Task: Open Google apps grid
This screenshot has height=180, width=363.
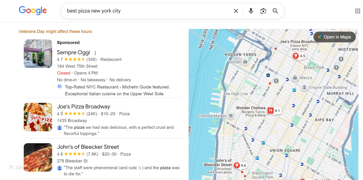Action: [x=358, y=11]
